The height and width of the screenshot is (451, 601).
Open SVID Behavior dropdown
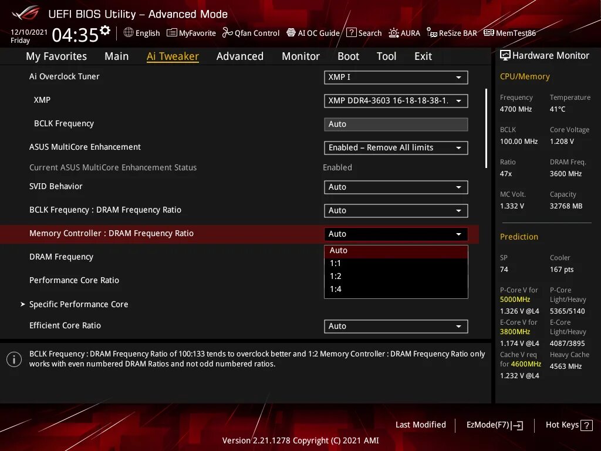pos(396,187)
